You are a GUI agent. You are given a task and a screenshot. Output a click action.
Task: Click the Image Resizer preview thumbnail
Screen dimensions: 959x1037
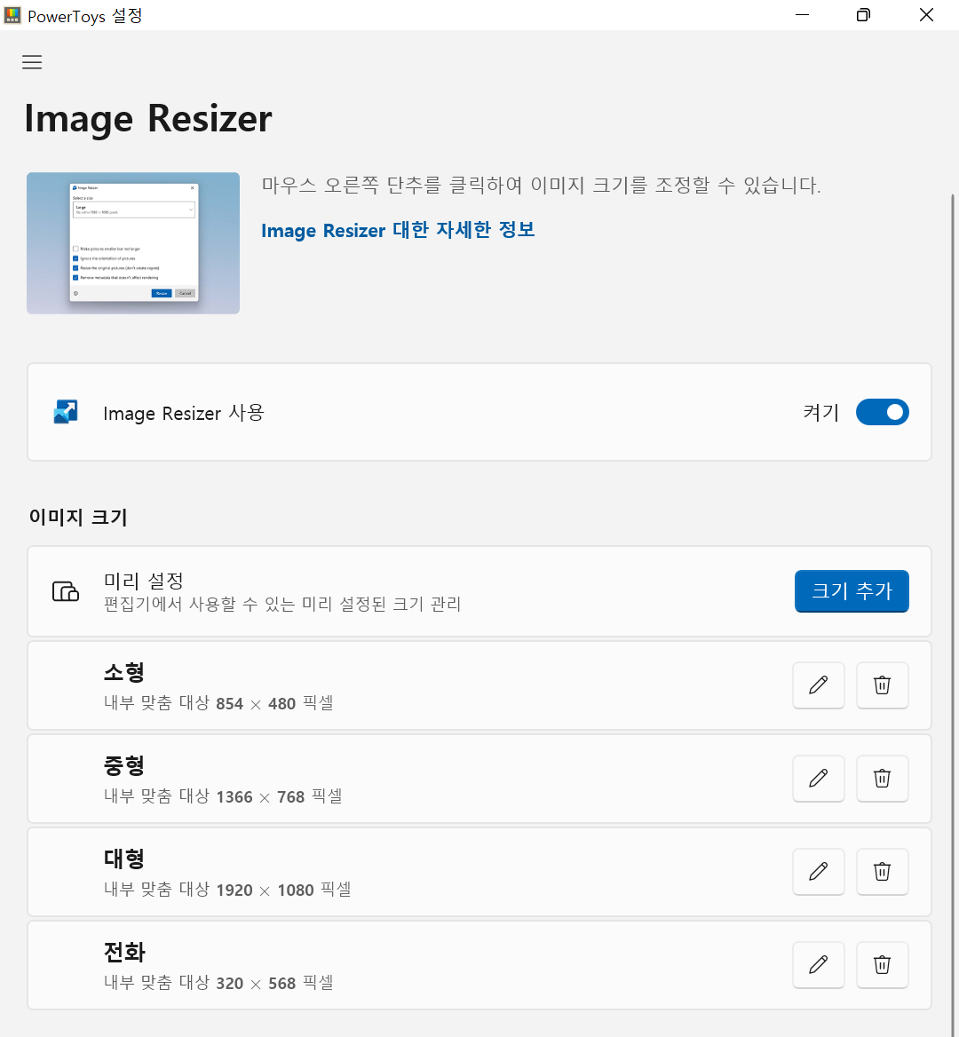(x=133, y=243)
